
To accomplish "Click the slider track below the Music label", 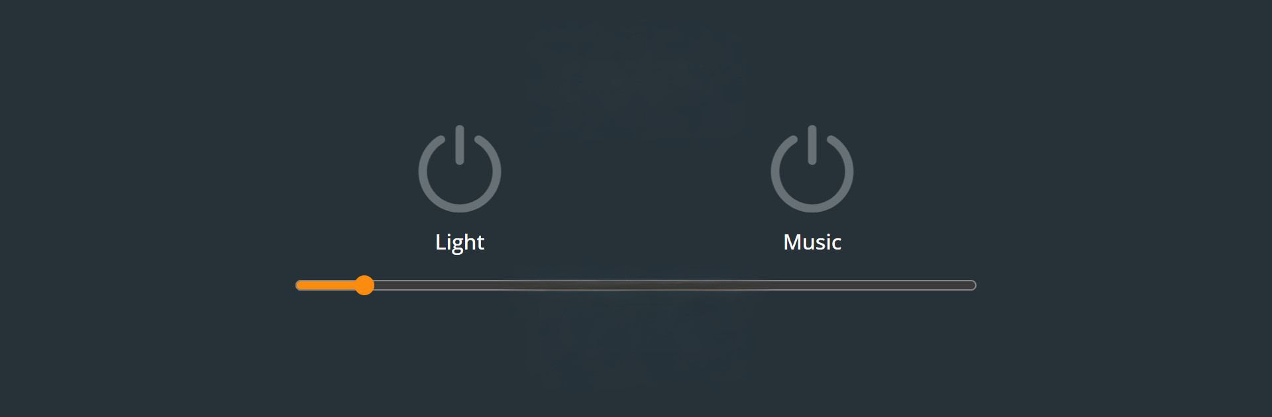I will point(812,285).
